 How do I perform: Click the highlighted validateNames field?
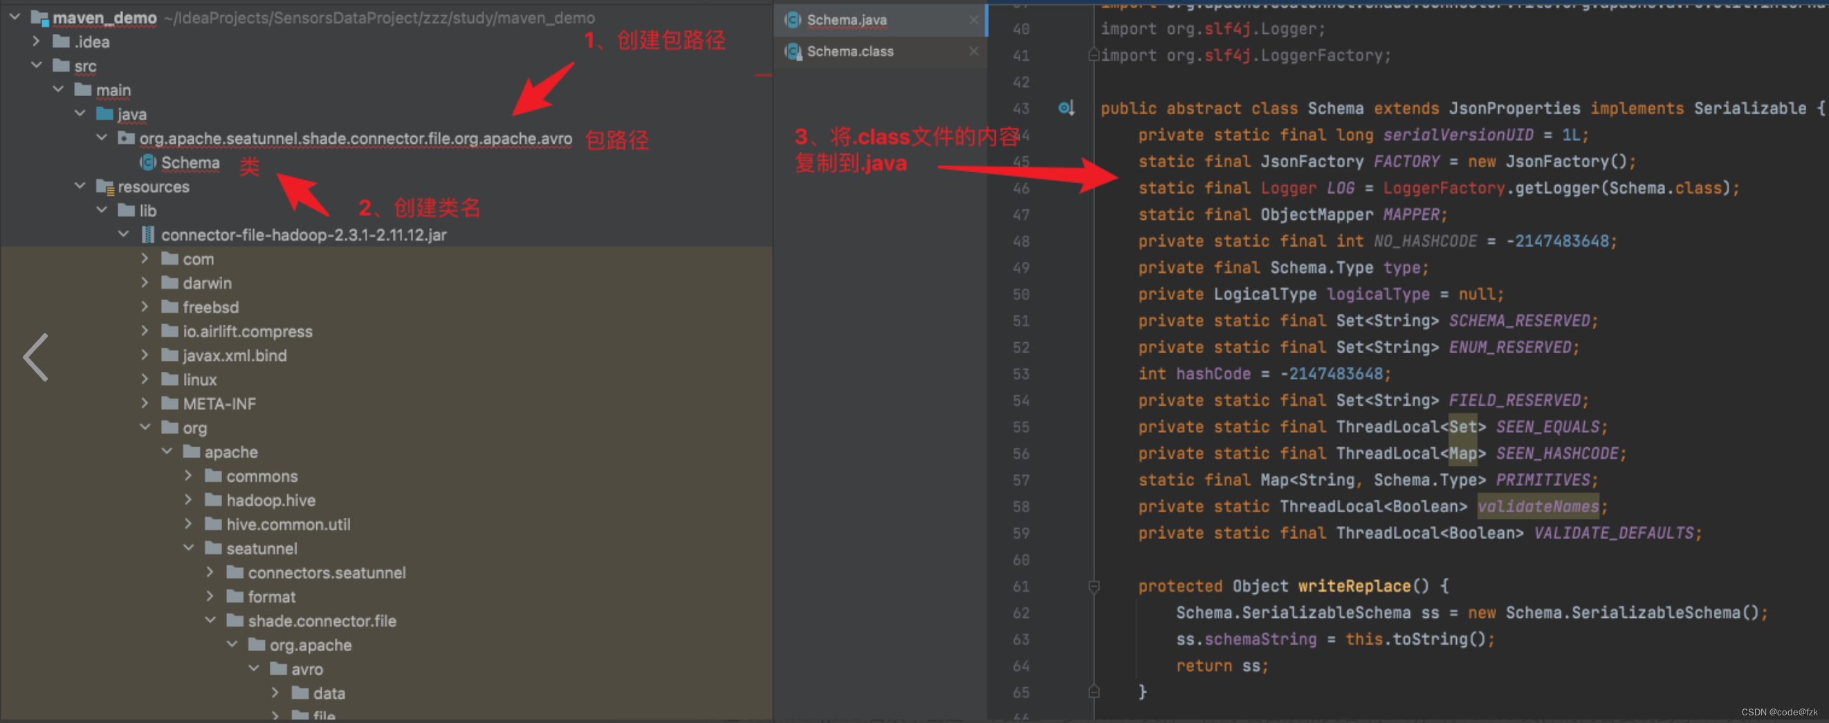tap(1538, 507)
